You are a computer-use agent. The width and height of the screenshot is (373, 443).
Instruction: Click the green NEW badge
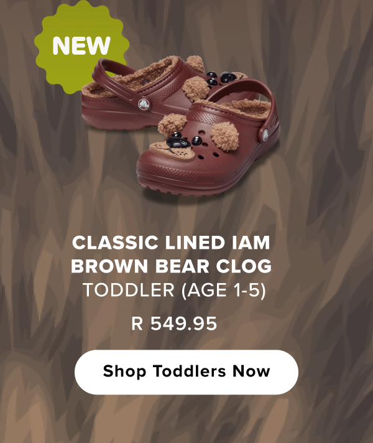(x=81, y=45)
